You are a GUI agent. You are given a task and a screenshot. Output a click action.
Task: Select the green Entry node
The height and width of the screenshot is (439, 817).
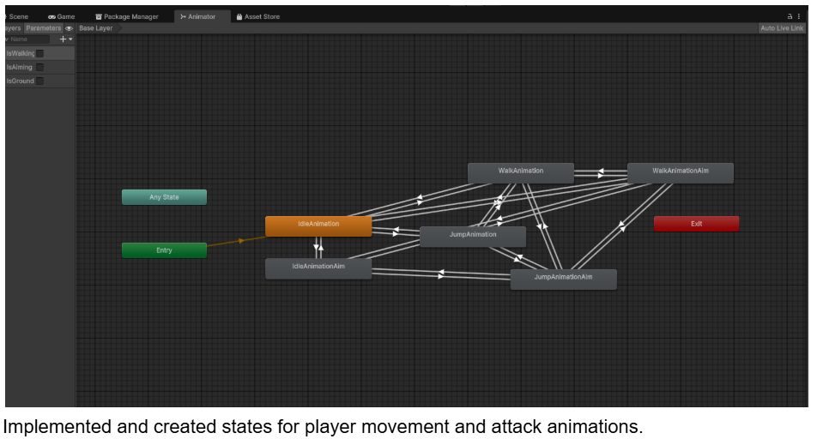point(164,250)
